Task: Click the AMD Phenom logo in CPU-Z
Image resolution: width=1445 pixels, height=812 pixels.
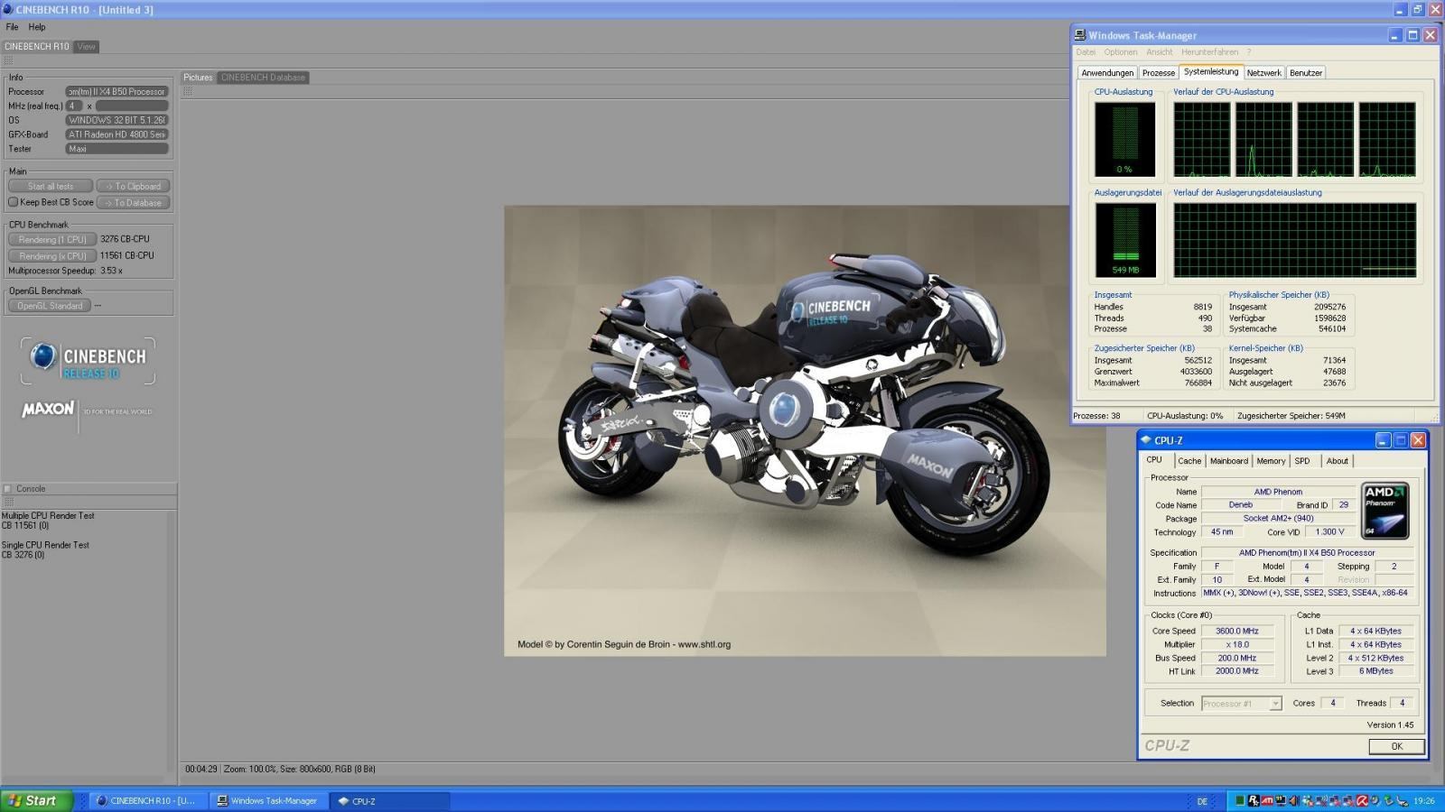Action: point(1385,512)
